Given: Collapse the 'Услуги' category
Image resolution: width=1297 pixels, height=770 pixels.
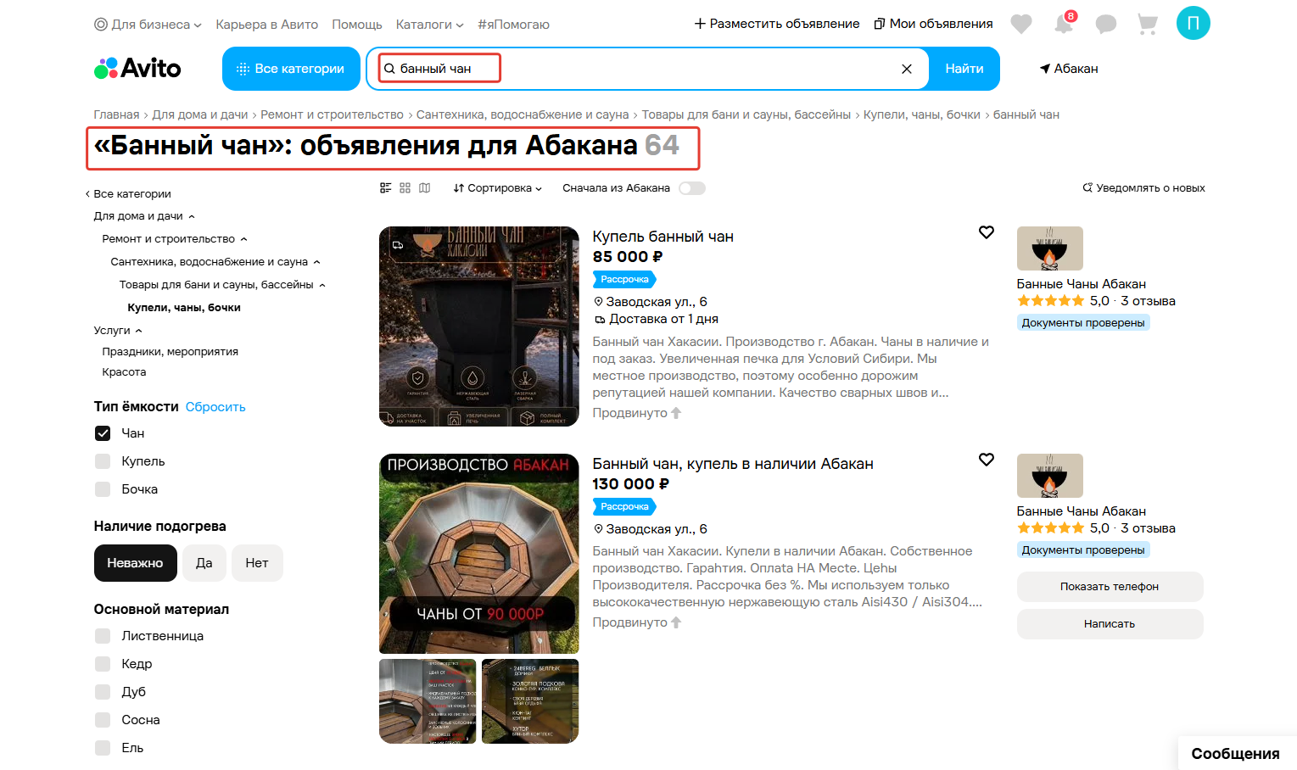Looking at the screenshot, I should click(x=139, y=331).
